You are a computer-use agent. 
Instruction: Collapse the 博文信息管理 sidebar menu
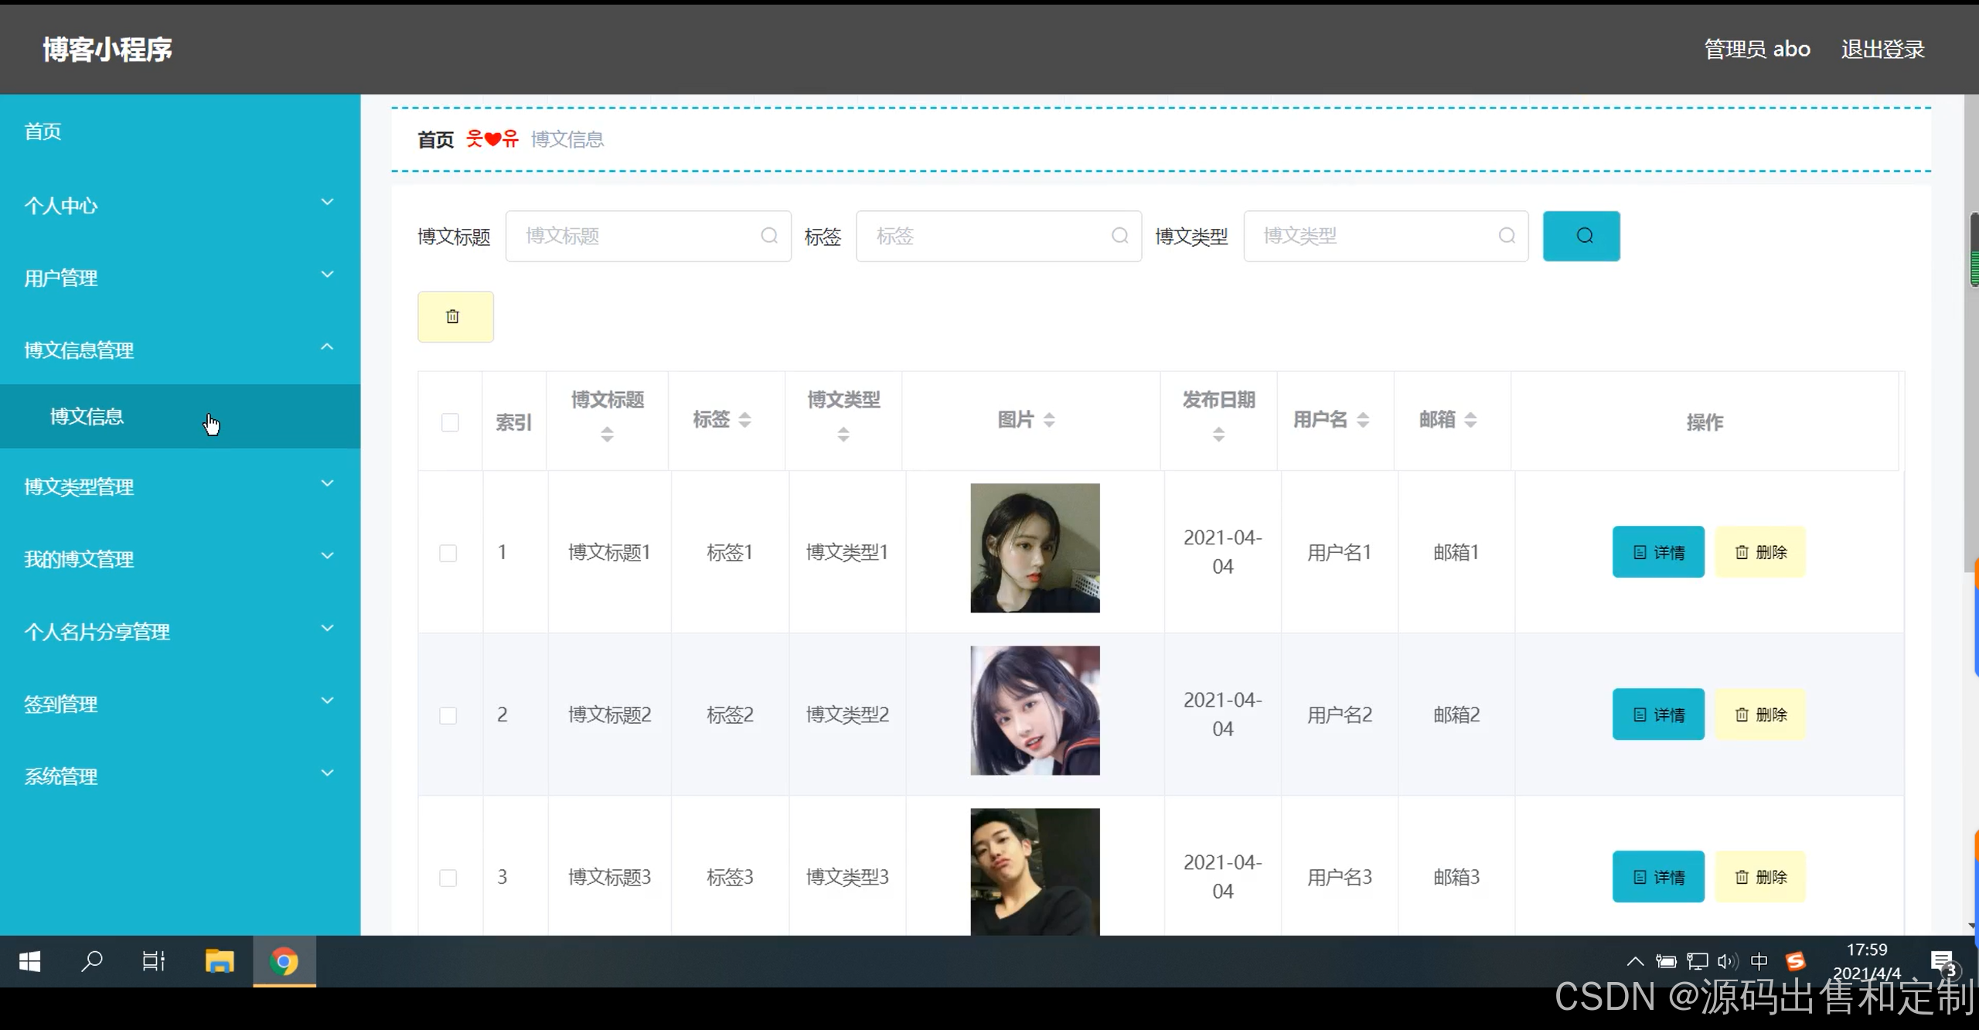coord(179,350)
